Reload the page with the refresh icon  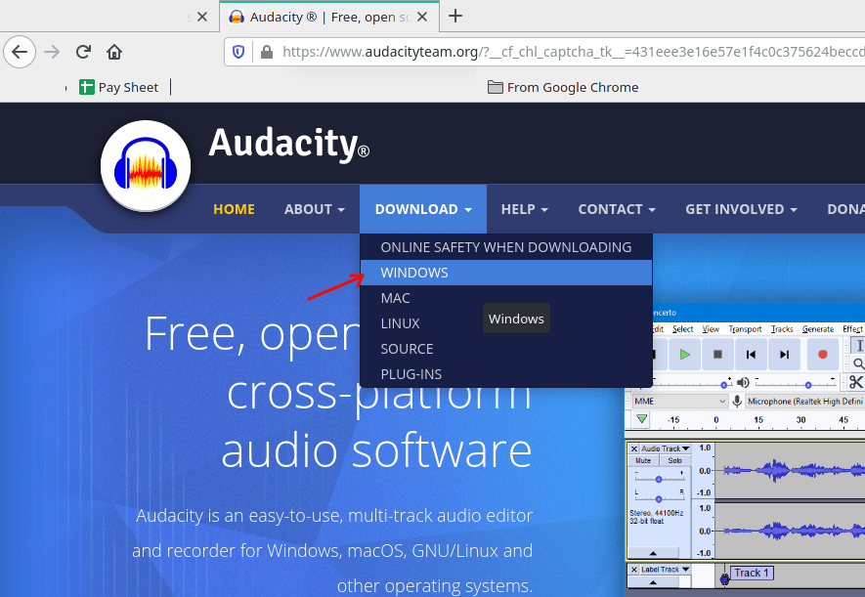pos(83,52)
